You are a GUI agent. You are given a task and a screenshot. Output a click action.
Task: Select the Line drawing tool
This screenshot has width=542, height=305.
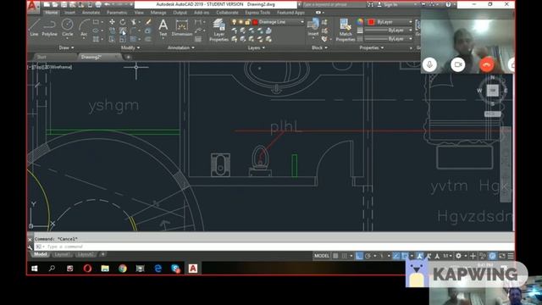pyautogui.click(x=34, y=28)
